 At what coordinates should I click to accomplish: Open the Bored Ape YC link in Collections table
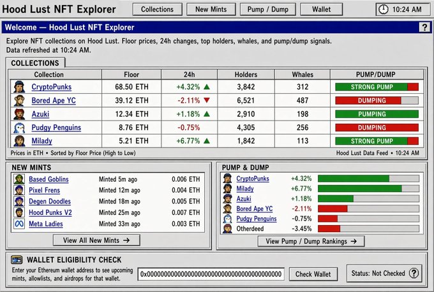[x=54, y=100]
